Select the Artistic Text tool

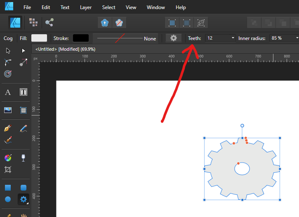(8, 92)
